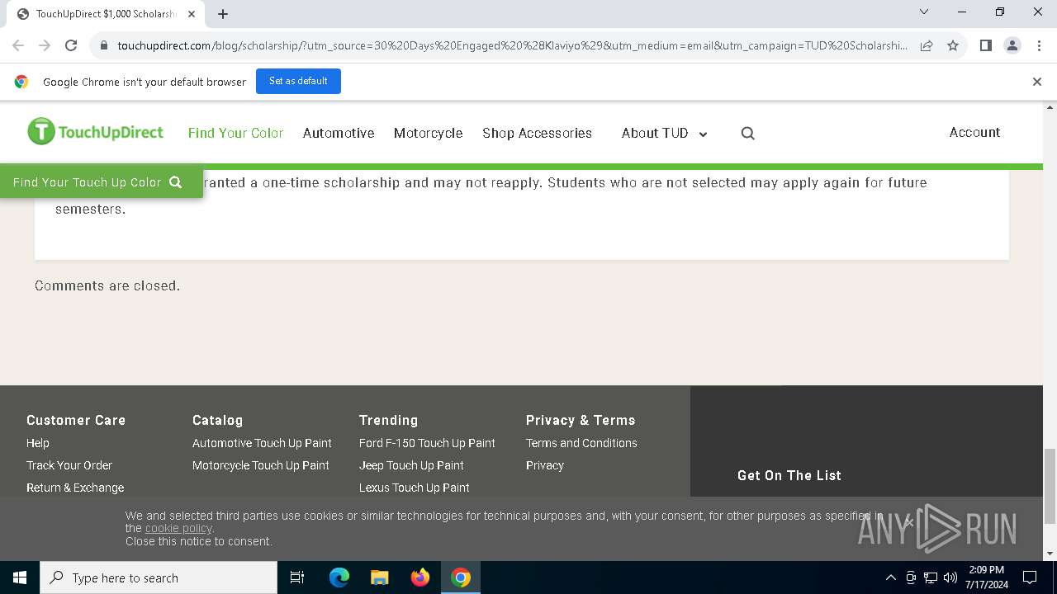Click the Windows Start button
This screenshot has width=1057, height=594.
[x=20, y=577]
